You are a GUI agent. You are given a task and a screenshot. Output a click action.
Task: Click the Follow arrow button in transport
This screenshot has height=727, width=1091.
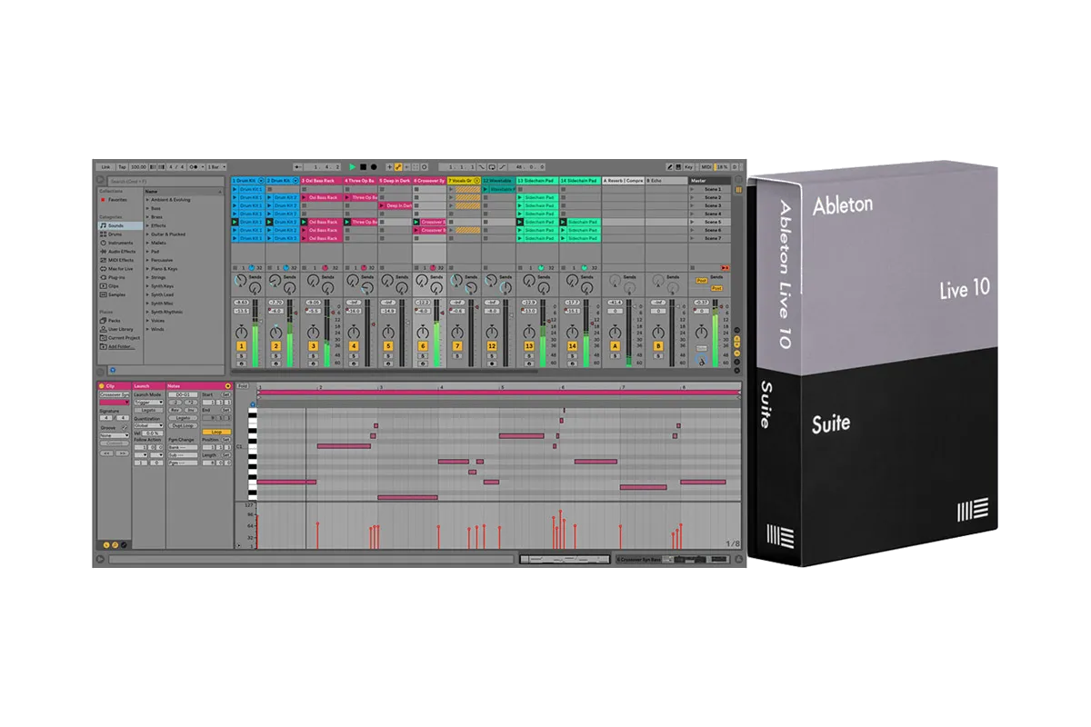[298, 167]
